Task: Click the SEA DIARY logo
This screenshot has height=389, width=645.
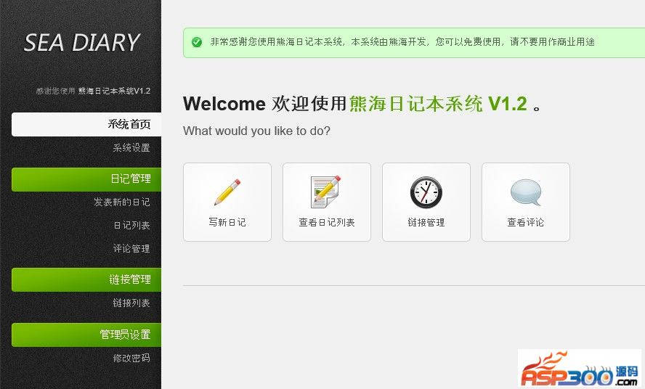Action: point(82,42)
